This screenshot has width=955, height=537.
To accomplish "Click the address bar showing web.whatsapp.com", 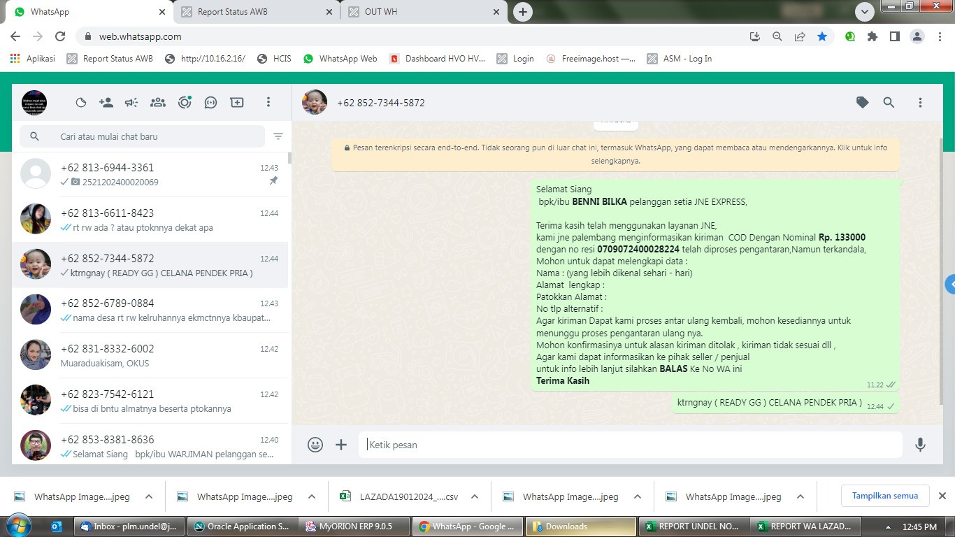I will (x=412, y=36).
